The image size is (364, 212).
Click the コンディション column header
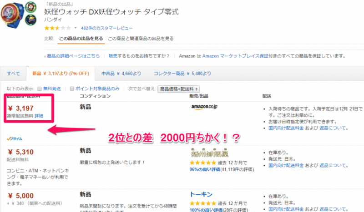95,96
